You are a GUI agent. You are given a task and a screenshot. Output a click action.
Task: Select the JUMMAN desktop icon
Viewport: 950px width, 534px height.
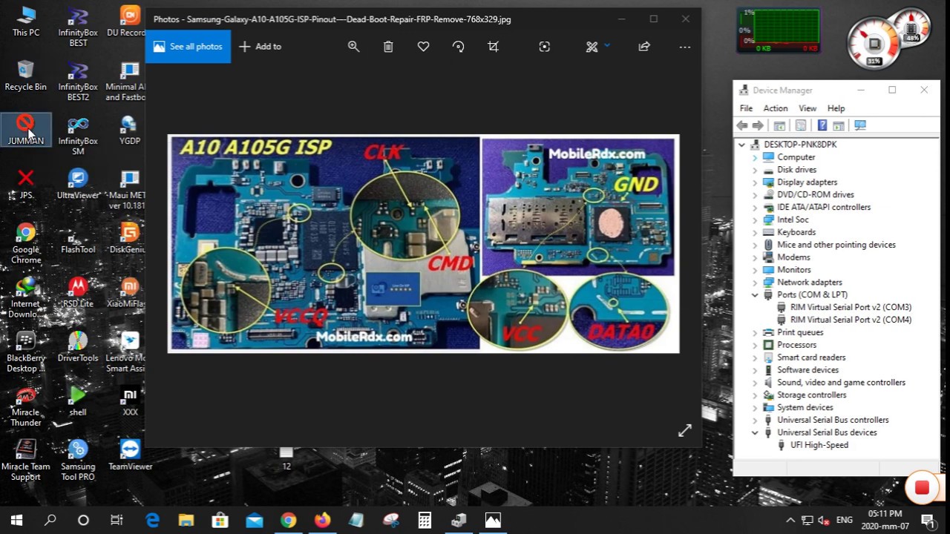point(26,130)
